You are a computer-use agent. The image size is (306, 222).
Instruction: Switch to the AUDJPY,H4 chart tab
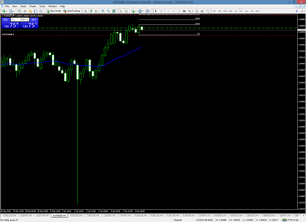pos(26,216)
